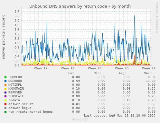Select the SERVFAIL legend label
Image resolution: width=160 pixels, height=123 pixels.
[x=16, y=96]
